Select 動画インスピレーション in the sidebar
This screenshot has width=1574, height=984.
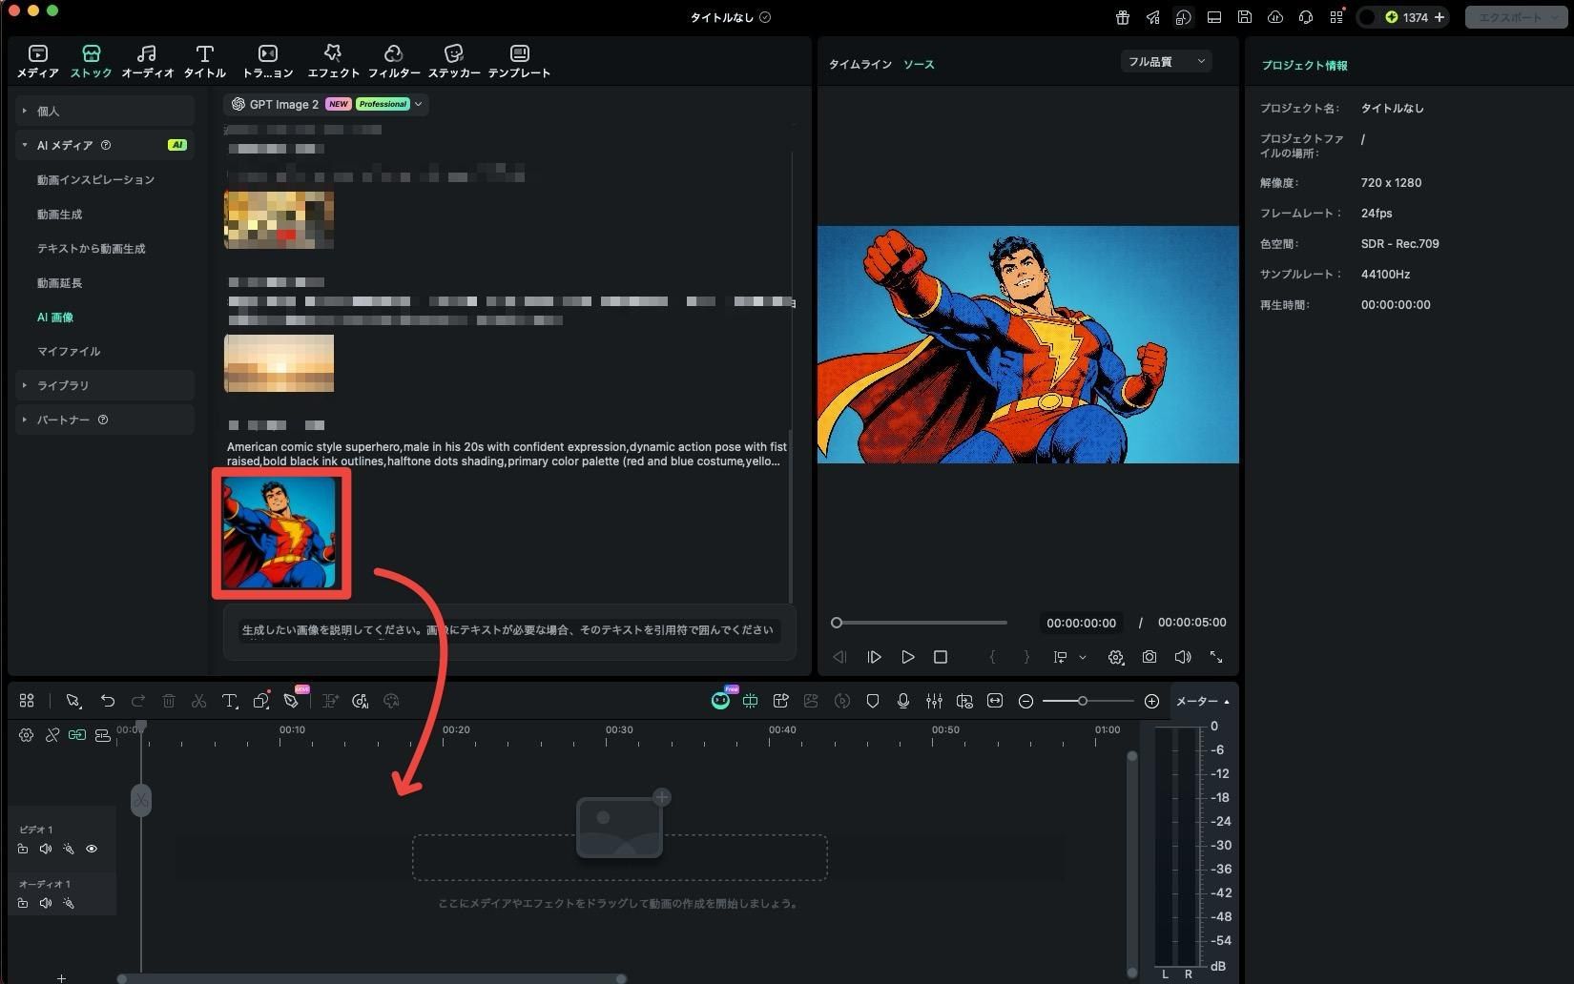pyautogui.click(x=95, y=179)
